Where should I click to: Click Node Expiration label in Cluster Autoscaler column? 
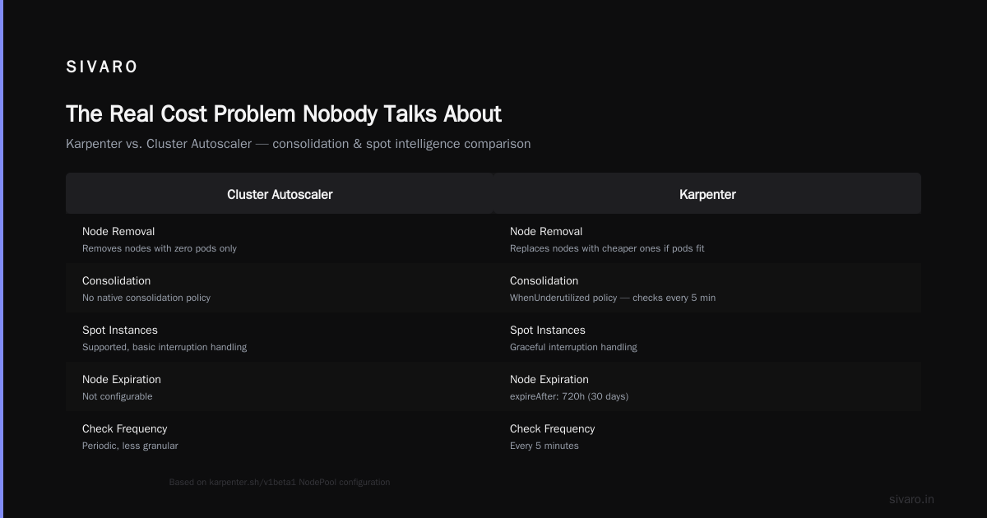(x=122, y=380)
